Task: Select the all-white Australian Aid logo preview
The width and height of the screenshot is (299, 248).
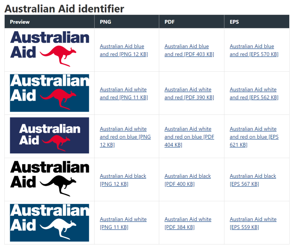Action: [49, 222]
